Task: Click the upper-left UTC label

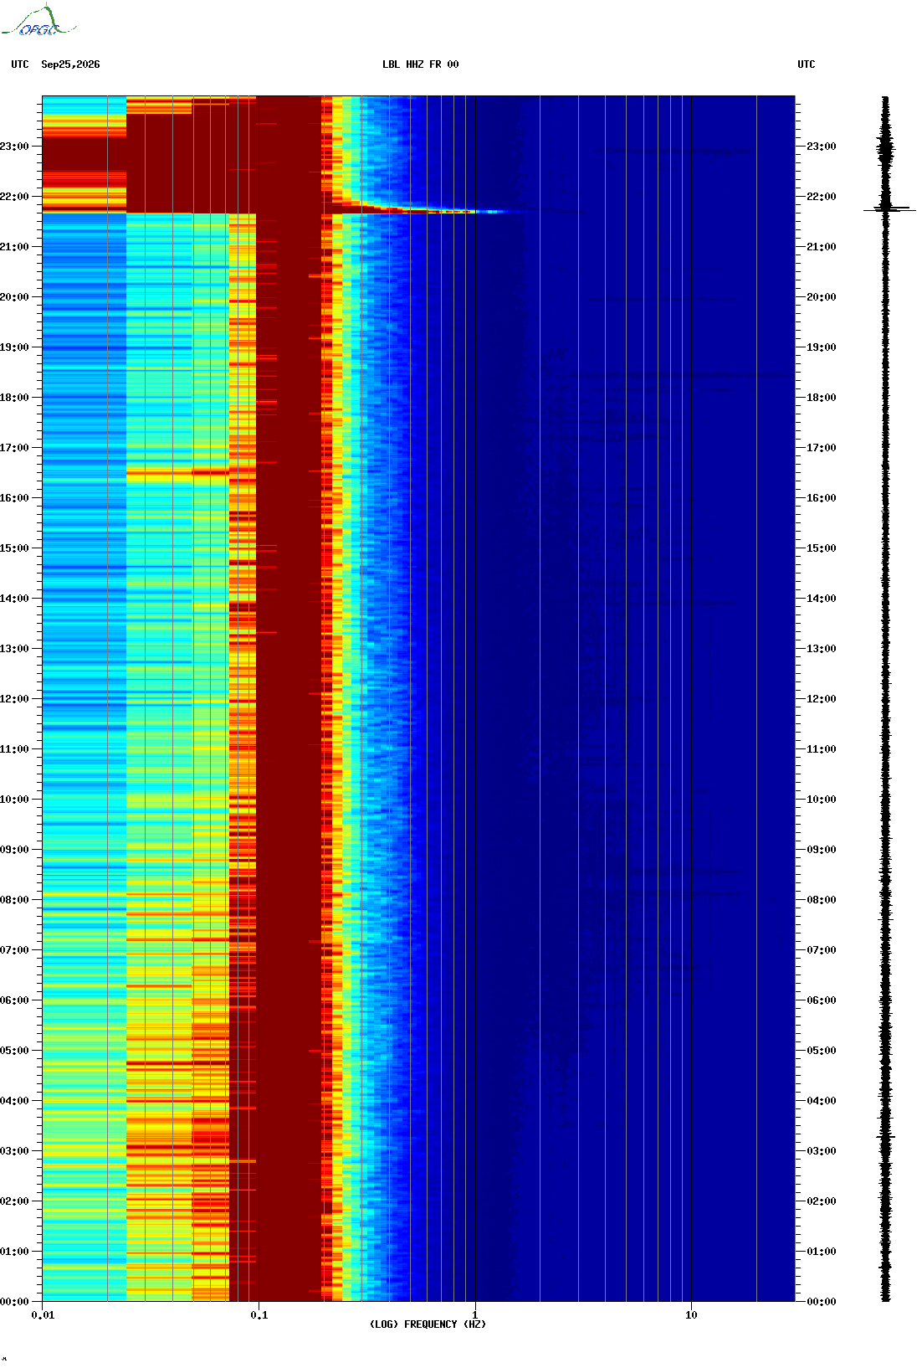Action: pos(20,64)
